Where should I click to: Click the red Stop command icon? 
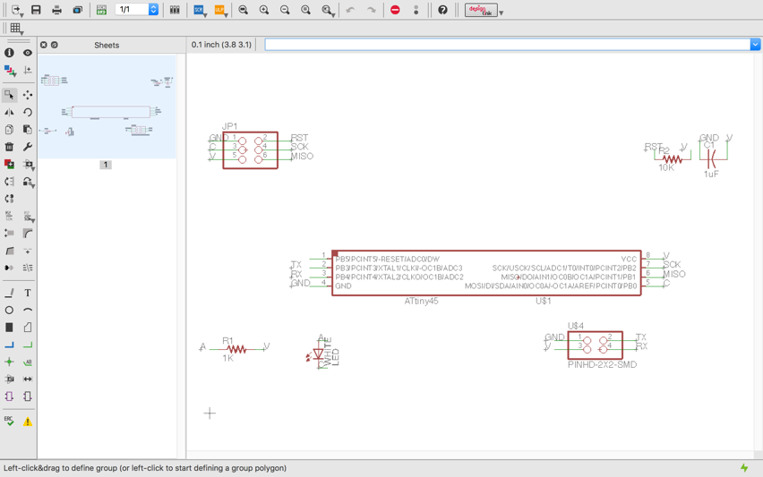(x=395, y=10)
